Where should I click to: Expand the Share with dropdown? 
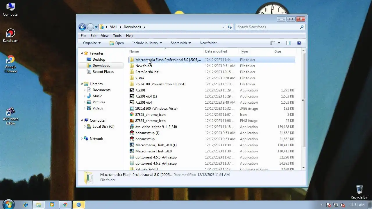(x=180, y=43)
